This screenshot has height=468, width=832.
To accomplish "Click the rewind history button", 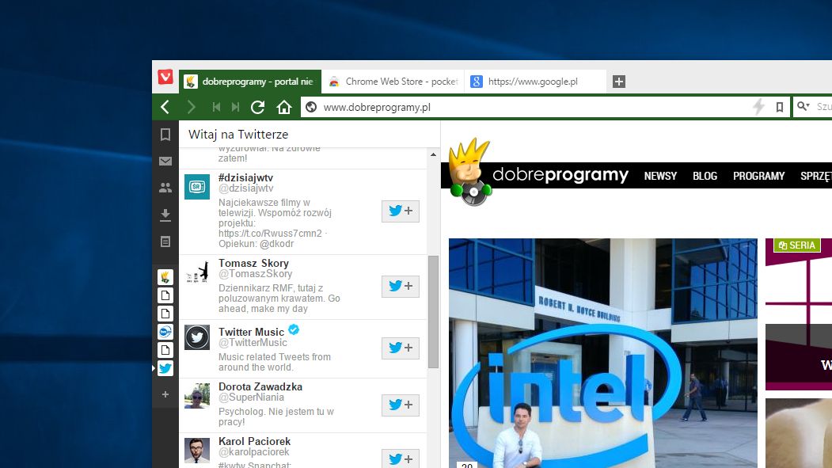I will click(216, 107).
